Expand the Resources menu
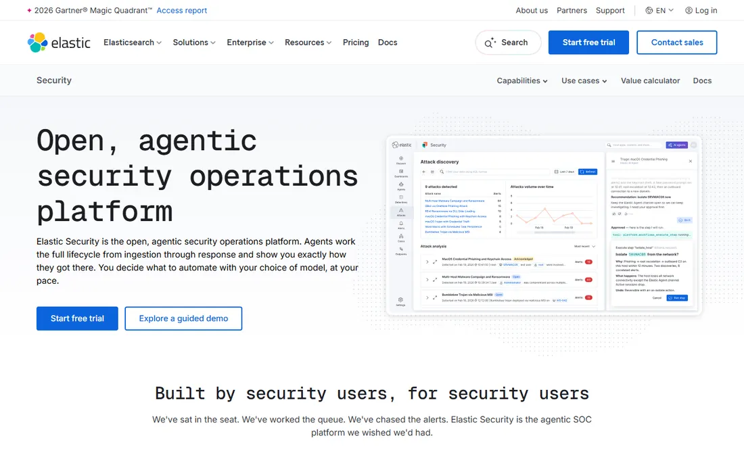The width and height of the screenshot is (744, 465). (x=308, y=43)
